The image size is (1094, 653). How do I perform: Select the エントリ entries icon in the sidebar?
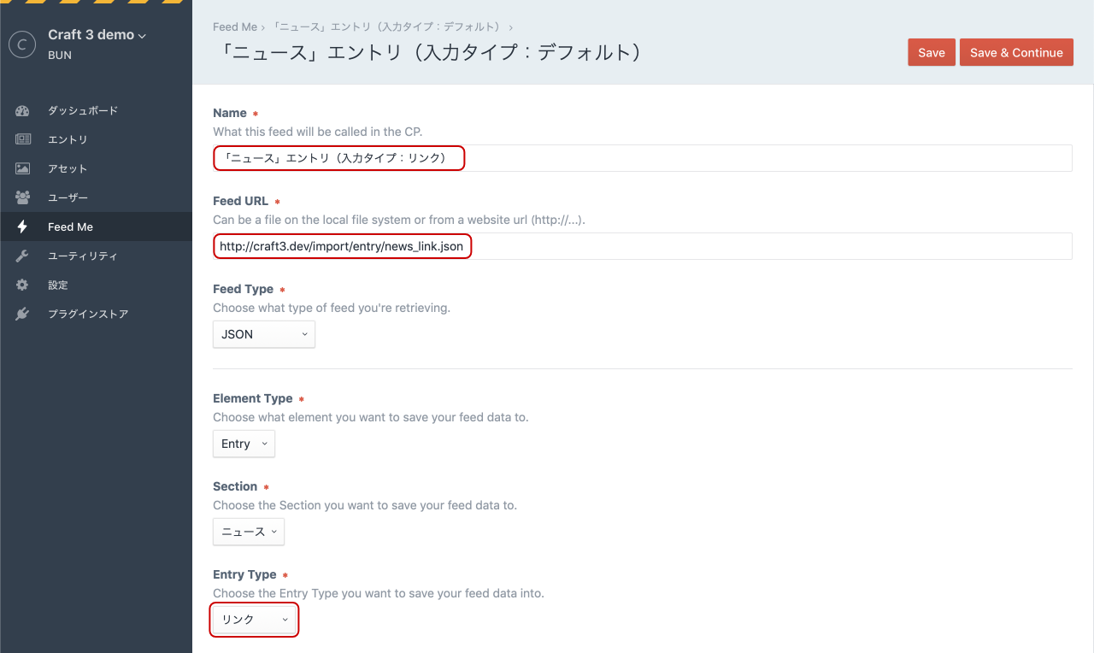(x=21, y=139)
